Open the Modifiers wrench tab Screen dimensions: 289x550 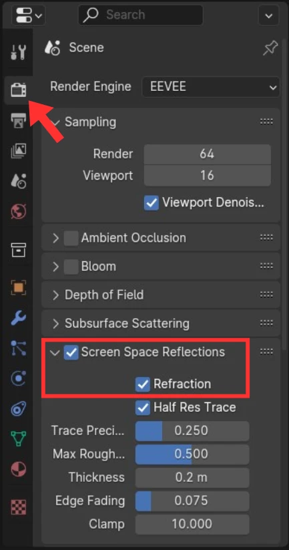point(18,318)
